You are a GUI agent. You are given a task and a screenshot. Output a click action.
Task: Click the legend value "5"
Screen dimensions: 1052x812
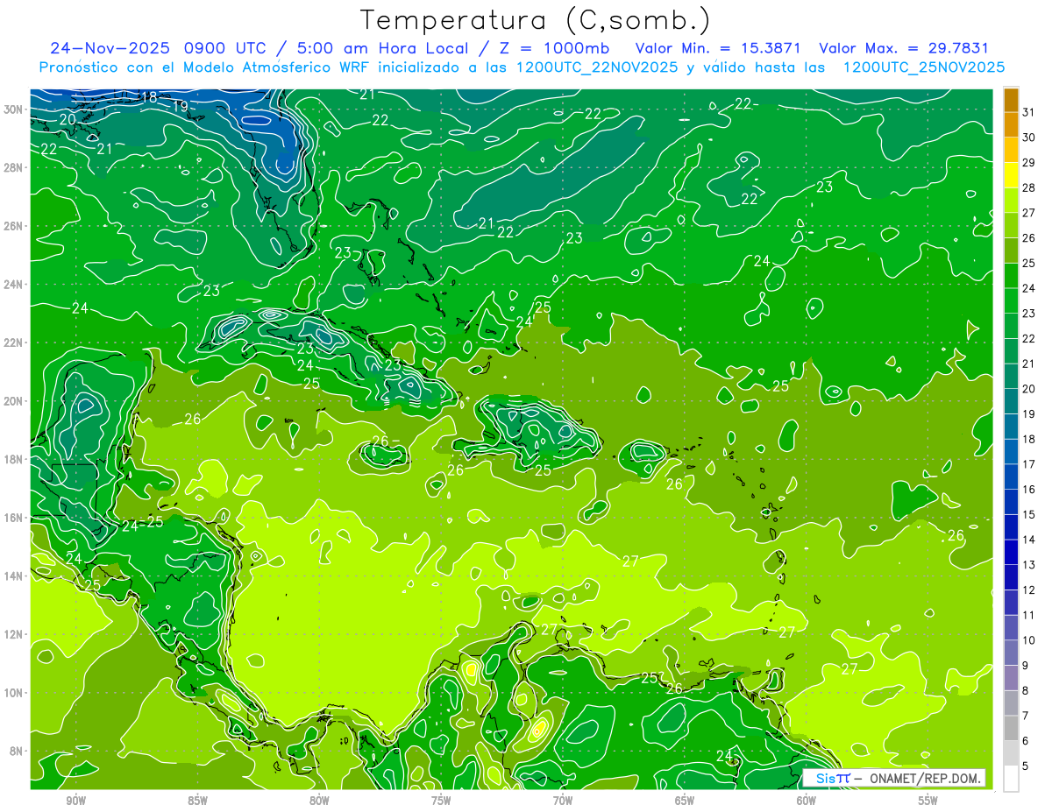[1026, 766]
